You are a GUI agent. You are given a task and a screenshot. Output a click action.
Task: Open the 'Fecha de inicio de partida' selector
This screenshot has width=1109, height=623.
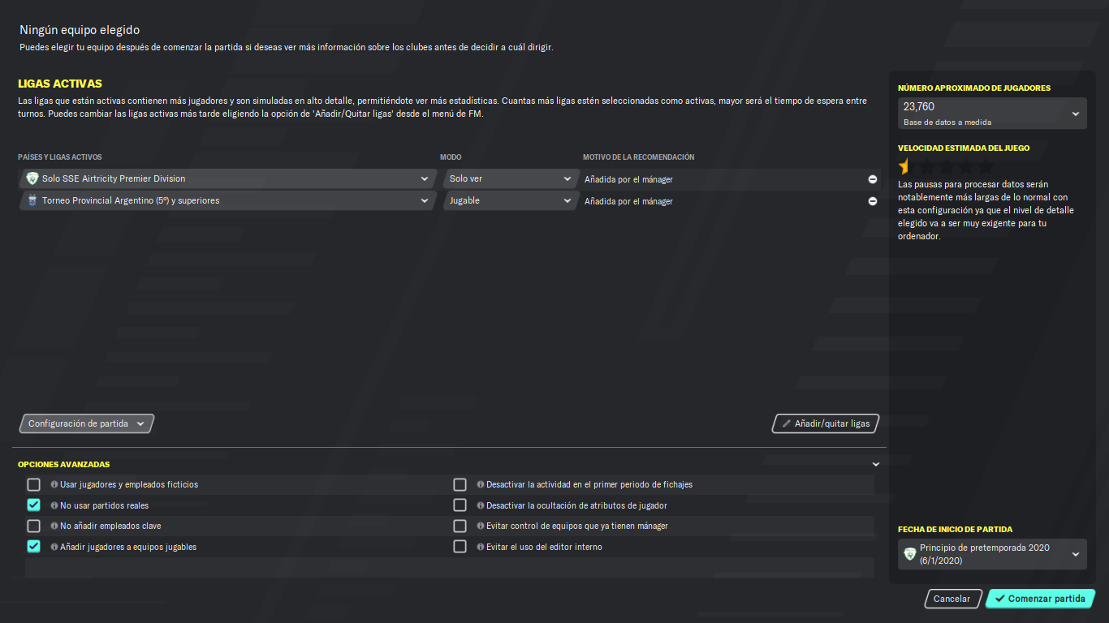coord(992,554)
